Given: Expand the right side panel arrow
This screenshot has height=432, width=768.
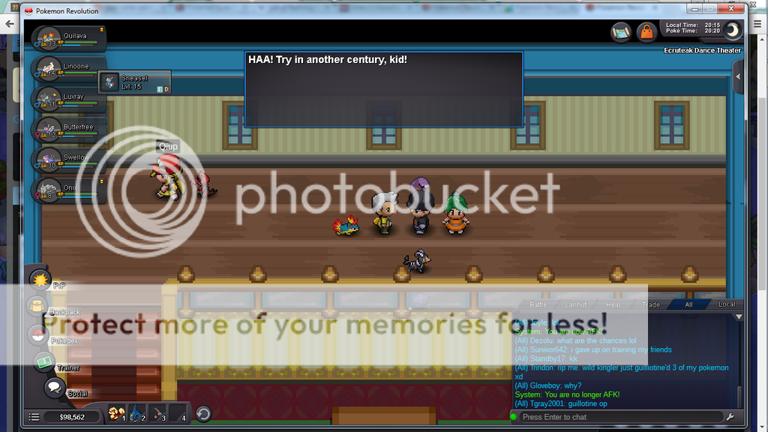Looking at the screenshot, I should point(739,76).
